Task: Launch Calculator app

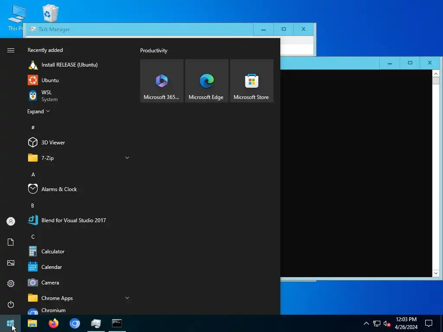Action: tap(79, 251)
